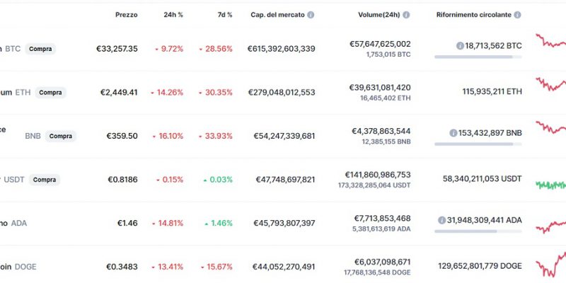566x283 pixels.
Task: Open the ADA coin link
Action: pyautogui.click(x=13, y=223)
